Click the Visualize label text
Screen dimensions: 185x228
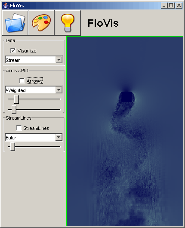coord(27,51)
